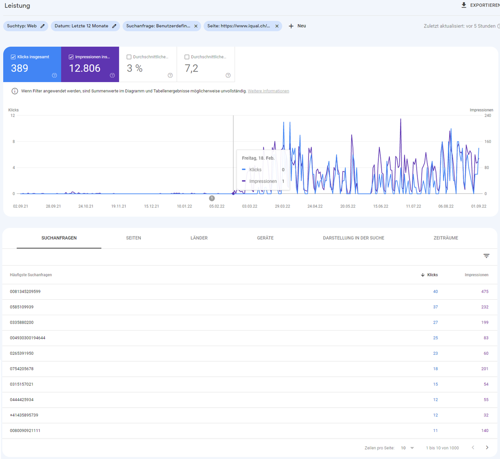Switch to the SEITEN tab

point(133,238)
